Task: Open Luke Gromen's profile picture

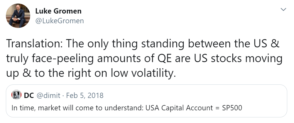Action: click(18, 16)
